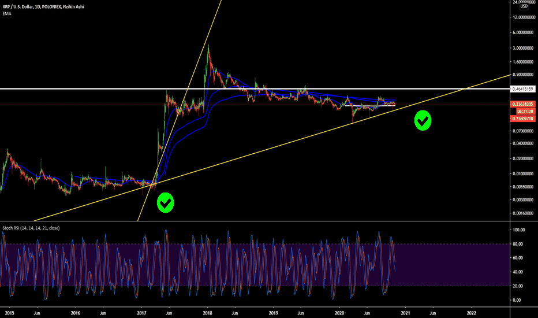Open the USD currency selector
This screenshot has height=318, width=538.
click(524, 6)
